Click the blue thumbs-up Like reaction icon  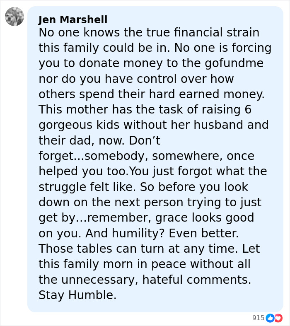(270, 318)
